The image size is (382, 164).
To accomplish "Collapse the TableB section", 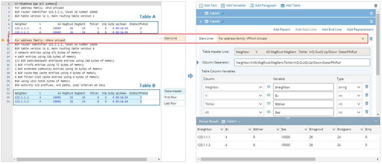I will (x=201, y=21).
